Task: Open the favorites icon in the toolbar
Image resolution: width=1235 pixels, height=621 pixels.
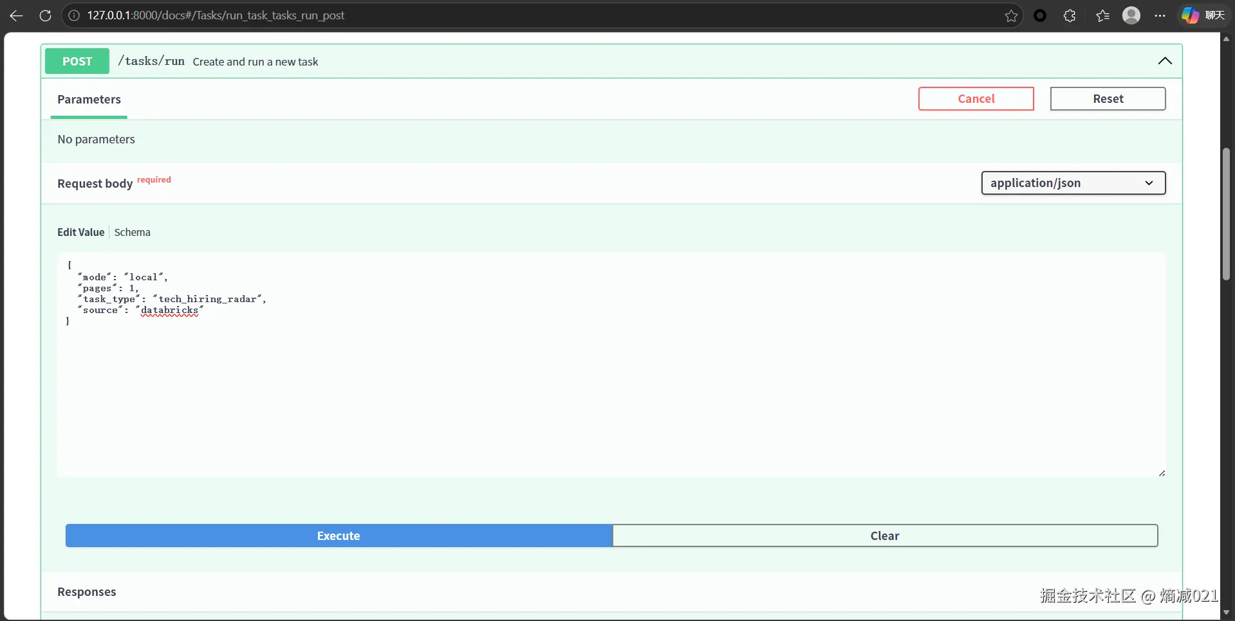Action: (1102, 15)
